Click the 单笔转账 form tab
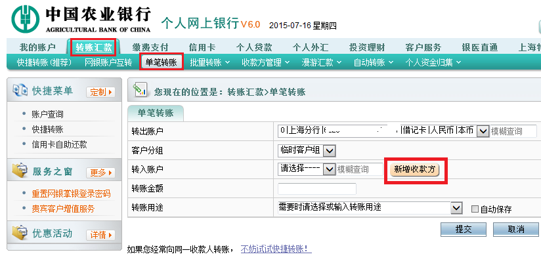Viewport: 541px width, 267px height. [156, 113]
